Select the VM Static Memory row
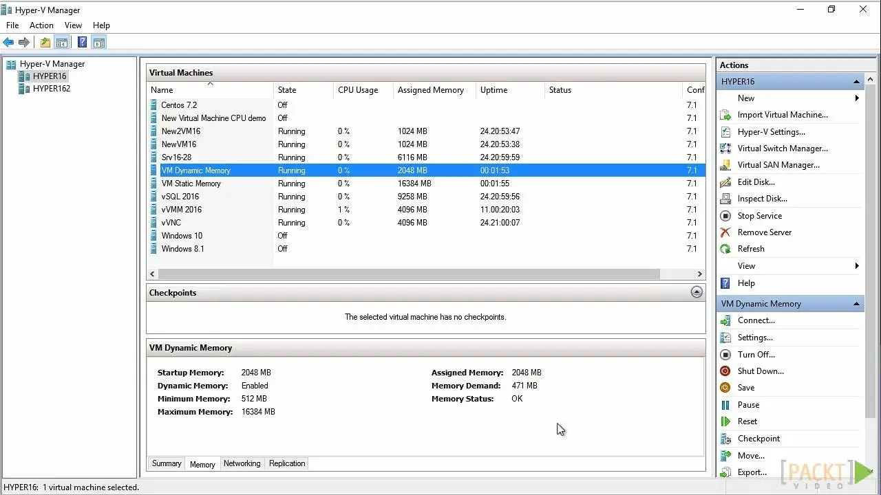 [x=426, y=184]
